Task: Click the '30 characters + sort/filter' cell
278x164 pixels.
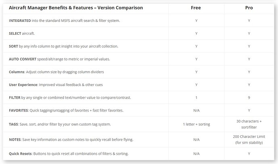Action: (249, 124)
